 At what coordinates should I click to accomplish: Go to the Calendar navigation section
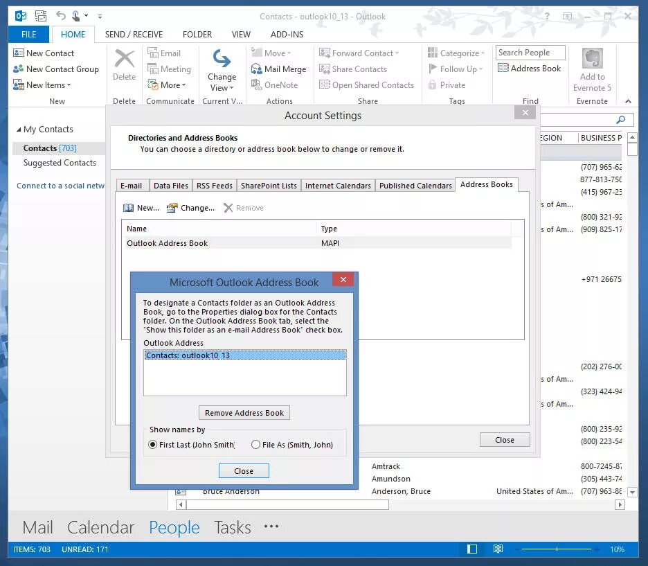click(x=100, y=527)
